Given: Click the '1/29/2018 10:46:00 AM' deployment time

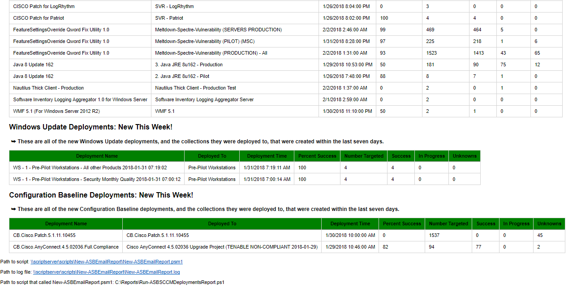Looking at the screenshot, I should coord(350,247).
